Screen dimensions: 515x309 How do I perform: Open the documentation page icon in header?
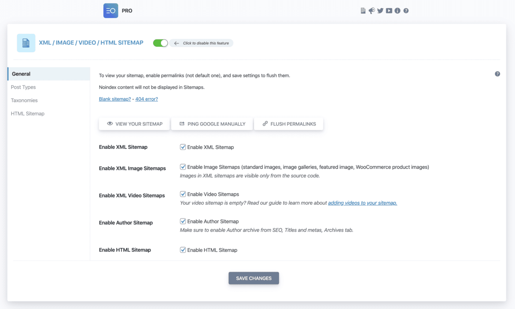(363, 11)
